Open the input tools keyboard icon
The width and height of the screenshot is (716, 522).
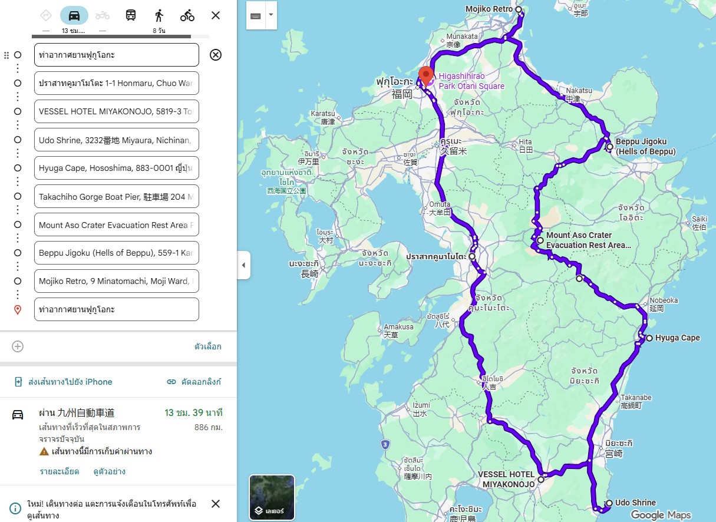click(x=256, y=15)
